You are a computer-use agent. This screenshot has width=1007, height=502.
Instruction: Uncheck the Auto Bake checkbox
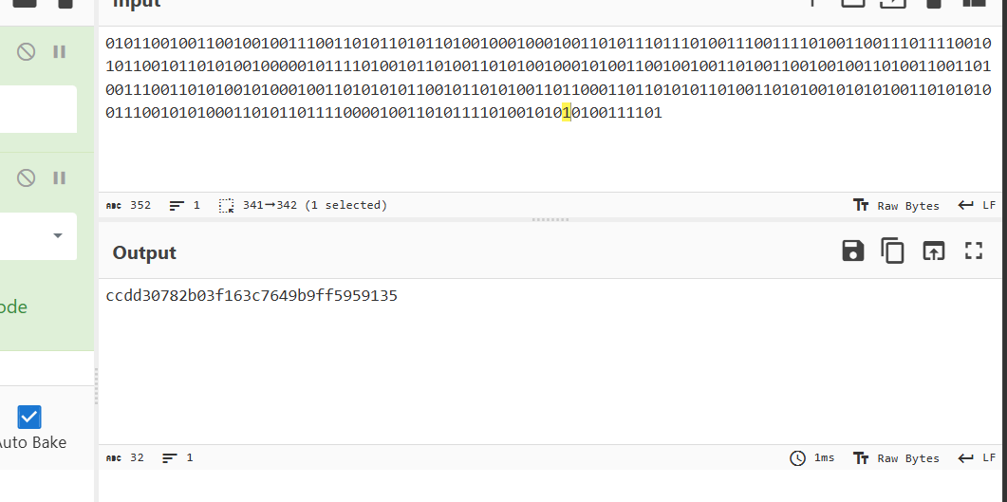click(x=28, y=418)
